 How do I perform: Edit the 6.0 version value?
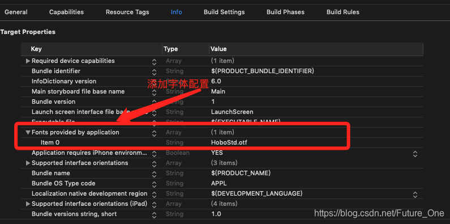[x=216, y=81]
